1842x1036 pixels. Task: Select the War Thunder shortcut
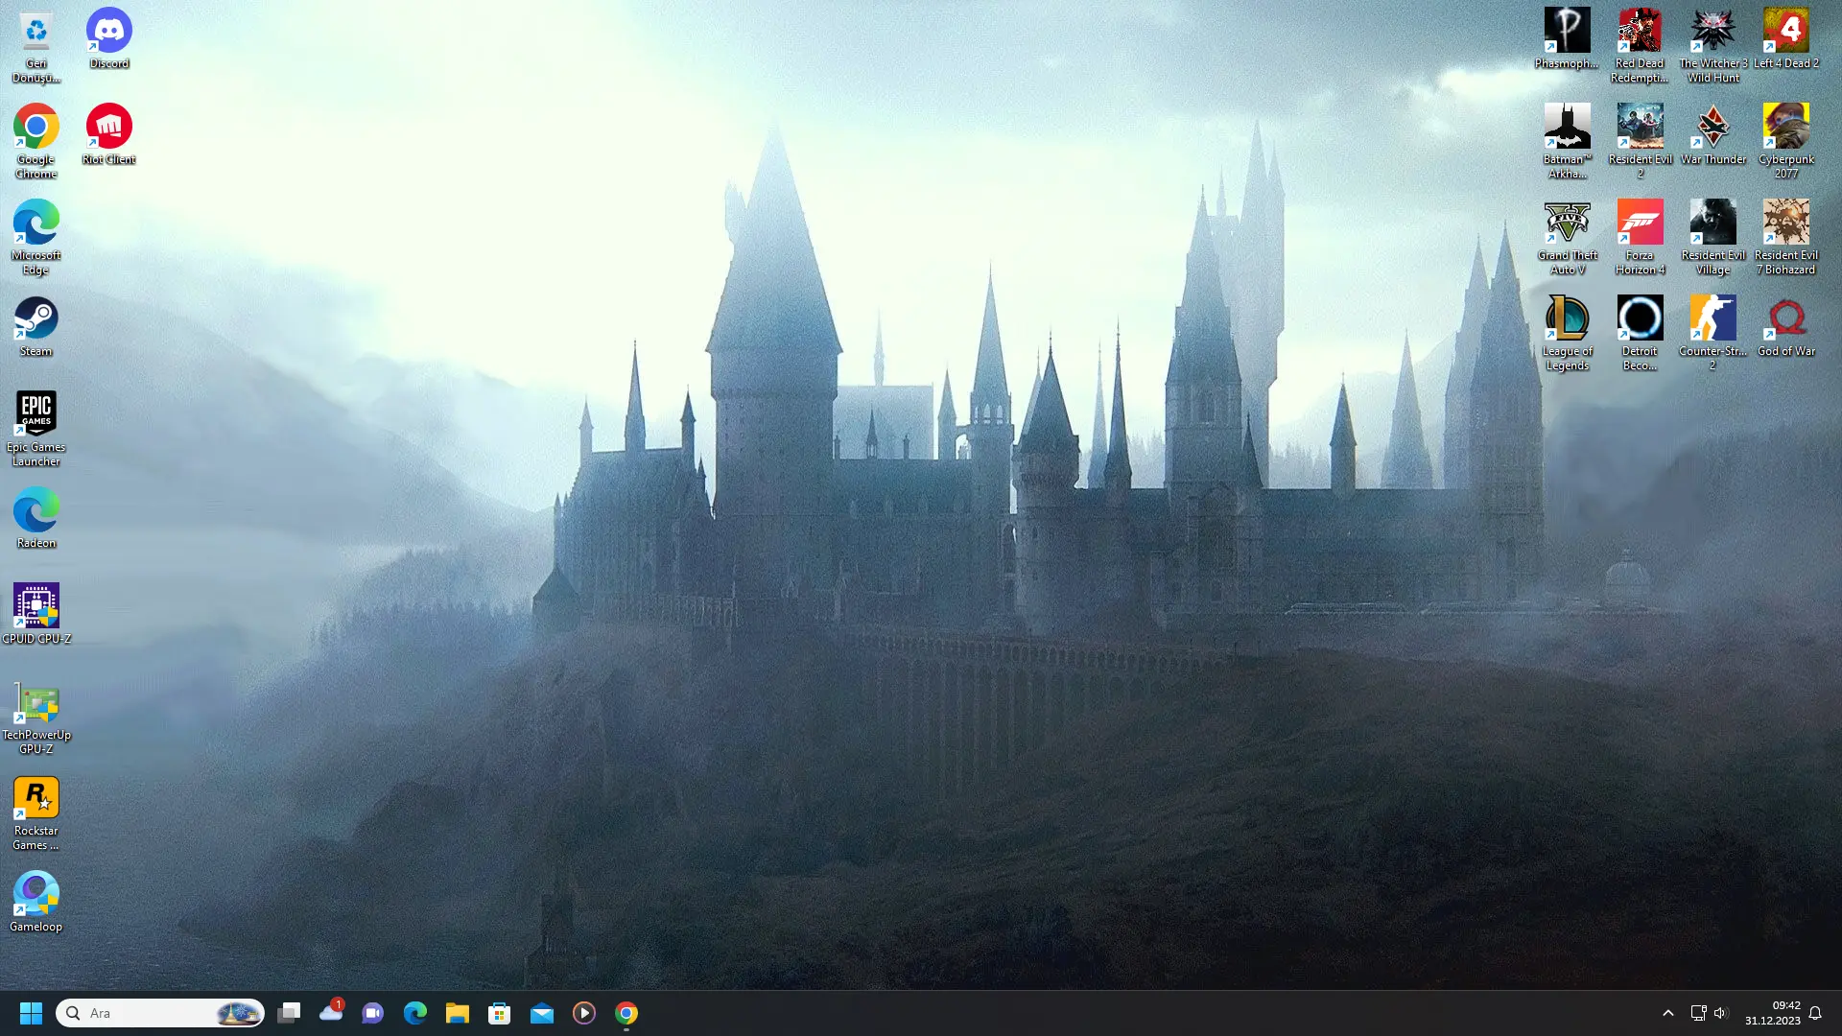coord(1712,134)
